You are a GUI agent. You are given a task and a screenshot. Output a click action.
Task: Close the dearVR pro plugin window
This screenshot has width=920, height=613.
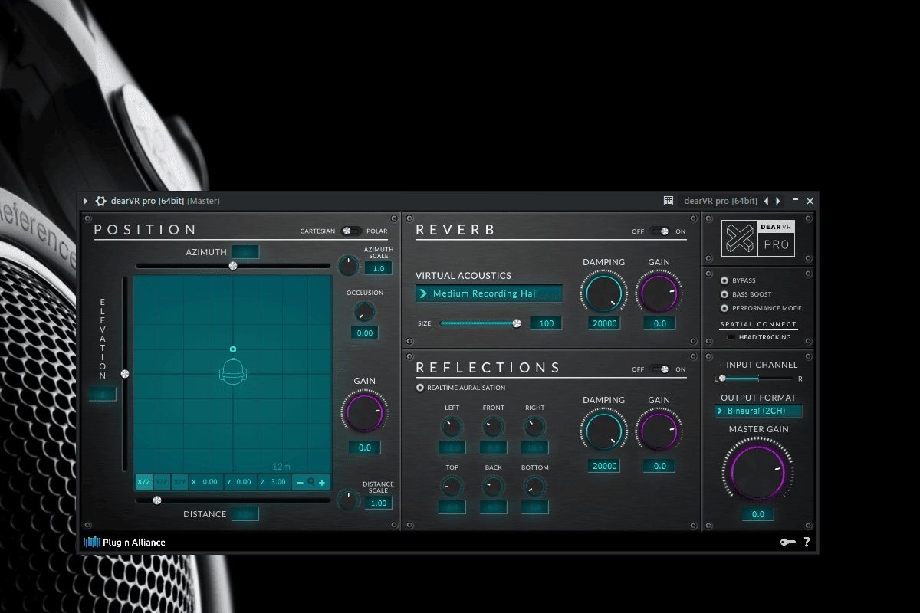coord(810,201)
